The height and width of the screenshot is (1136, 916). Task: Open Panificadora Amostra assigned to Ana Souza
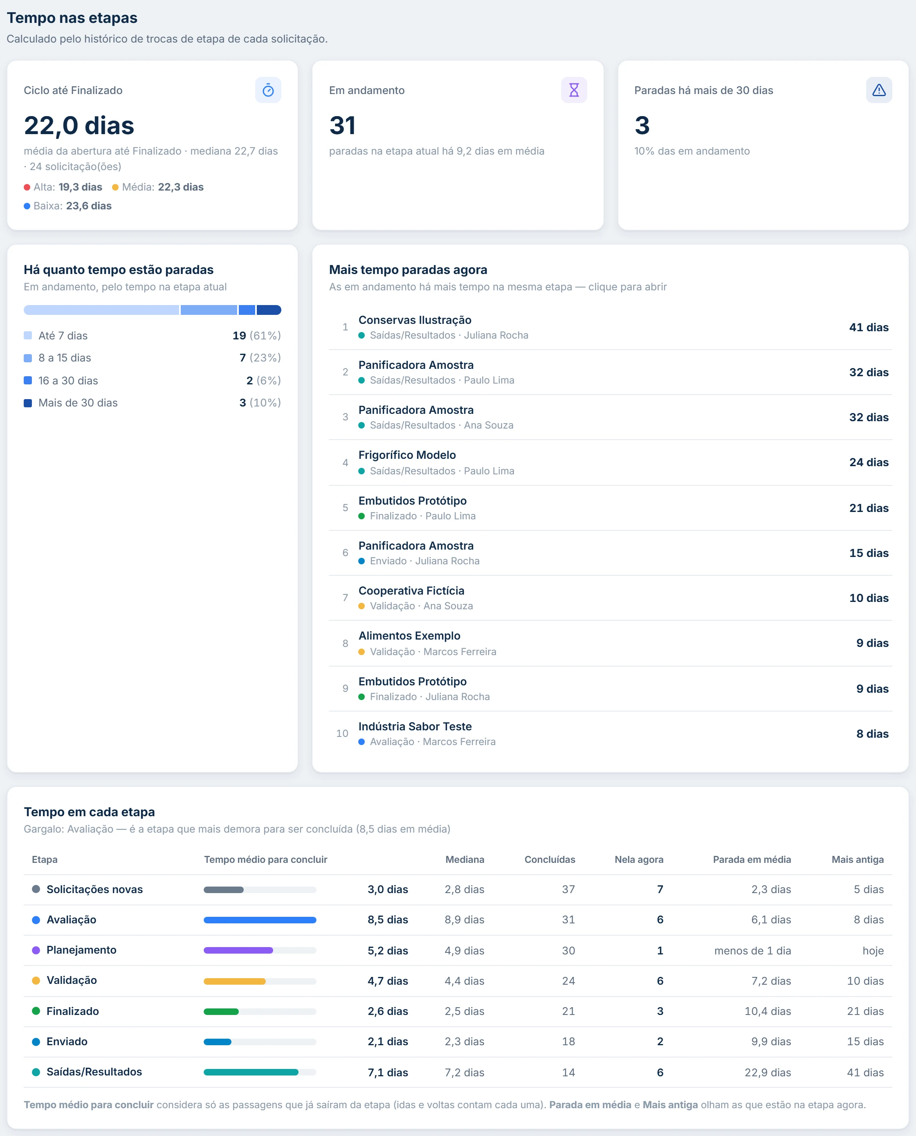tap(610, 417)
